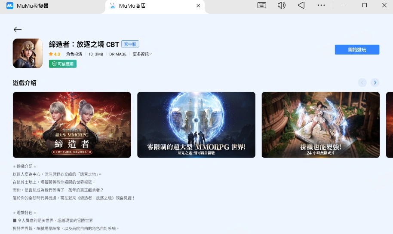Viewport: 393px width, 234px height.
Task: Click the title 締造者：放逐之境 CBT
Action: (84, 44)
